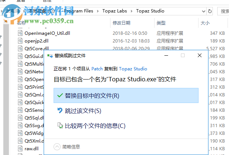Image resolution: width=229 pixels, height=155 pixels.
Task: Open address bar history dropdown
Action: point(203,11)
